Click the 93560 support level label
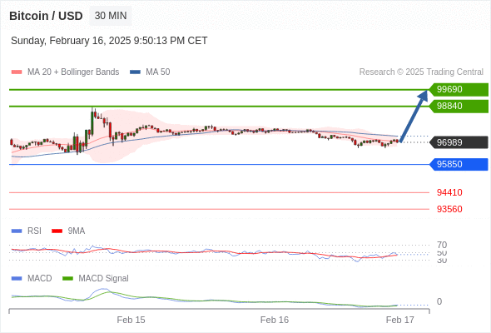The image size is (491, 333). pos(449,209)
